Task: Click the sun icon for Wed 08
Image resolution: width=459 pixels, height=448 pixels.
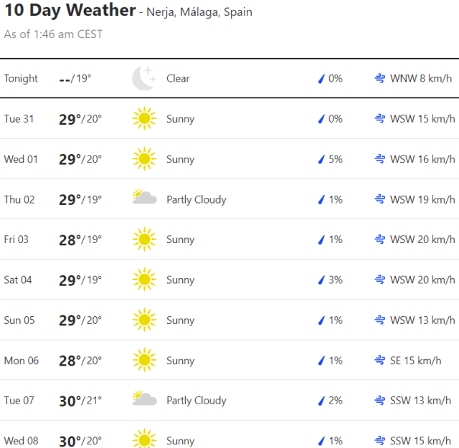Action: tap(144, 440)
